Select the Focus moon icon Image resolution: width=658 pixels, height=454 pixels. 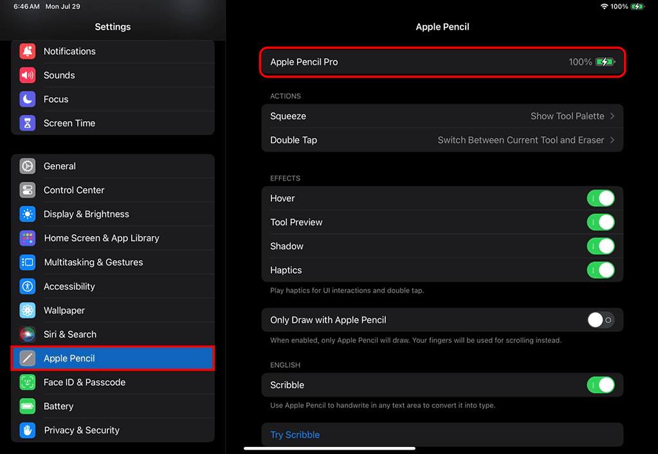(x=27, y=99)
